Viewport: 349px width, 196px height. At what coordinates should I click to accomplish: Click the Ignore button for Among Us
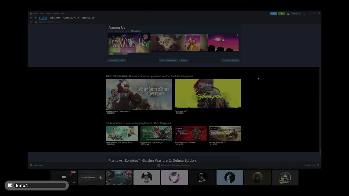(x=184, y=60)
